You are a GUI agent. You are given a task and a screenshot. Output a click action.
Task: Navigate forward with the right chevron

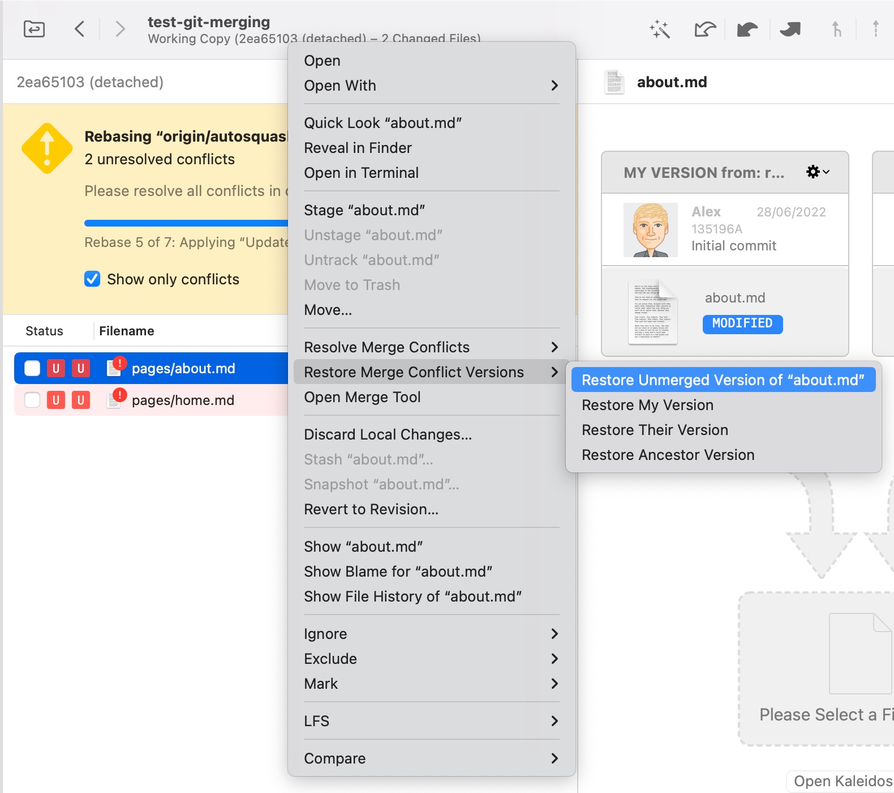tap(119, 29)
